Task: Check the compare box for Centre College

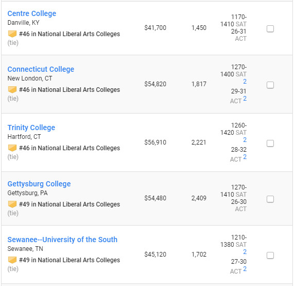Action: click(x=270, y=29)
